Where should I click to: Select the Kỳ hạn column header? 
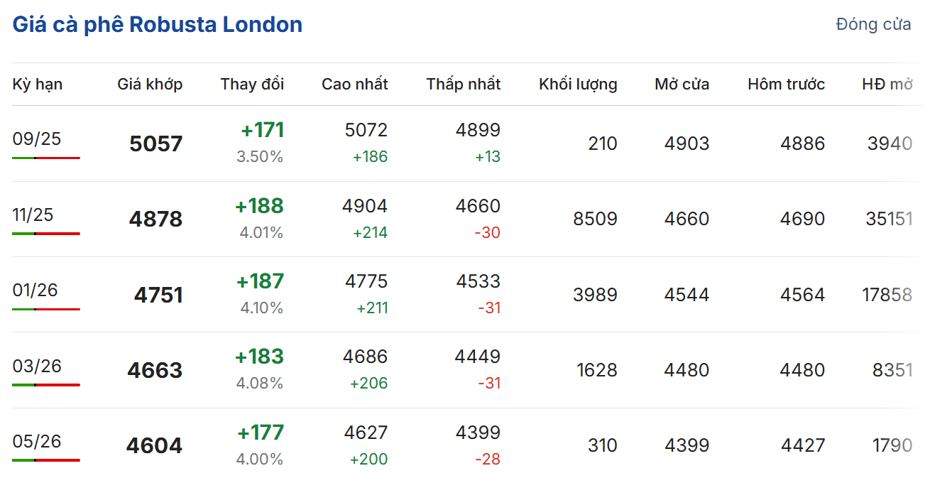pyautogui.click(x=38, y=85)
